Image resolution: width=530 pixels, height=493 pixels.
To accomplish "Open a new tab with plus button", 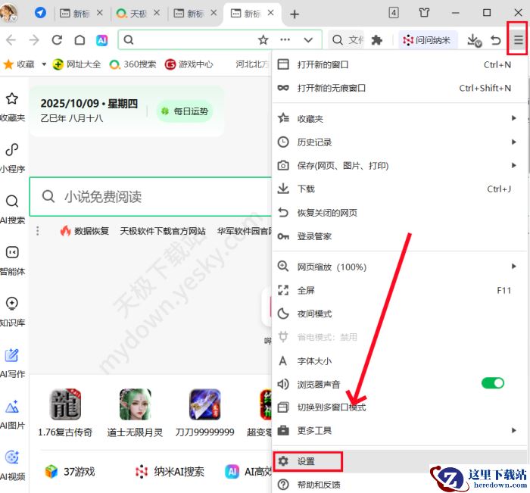I will [295, 14].
